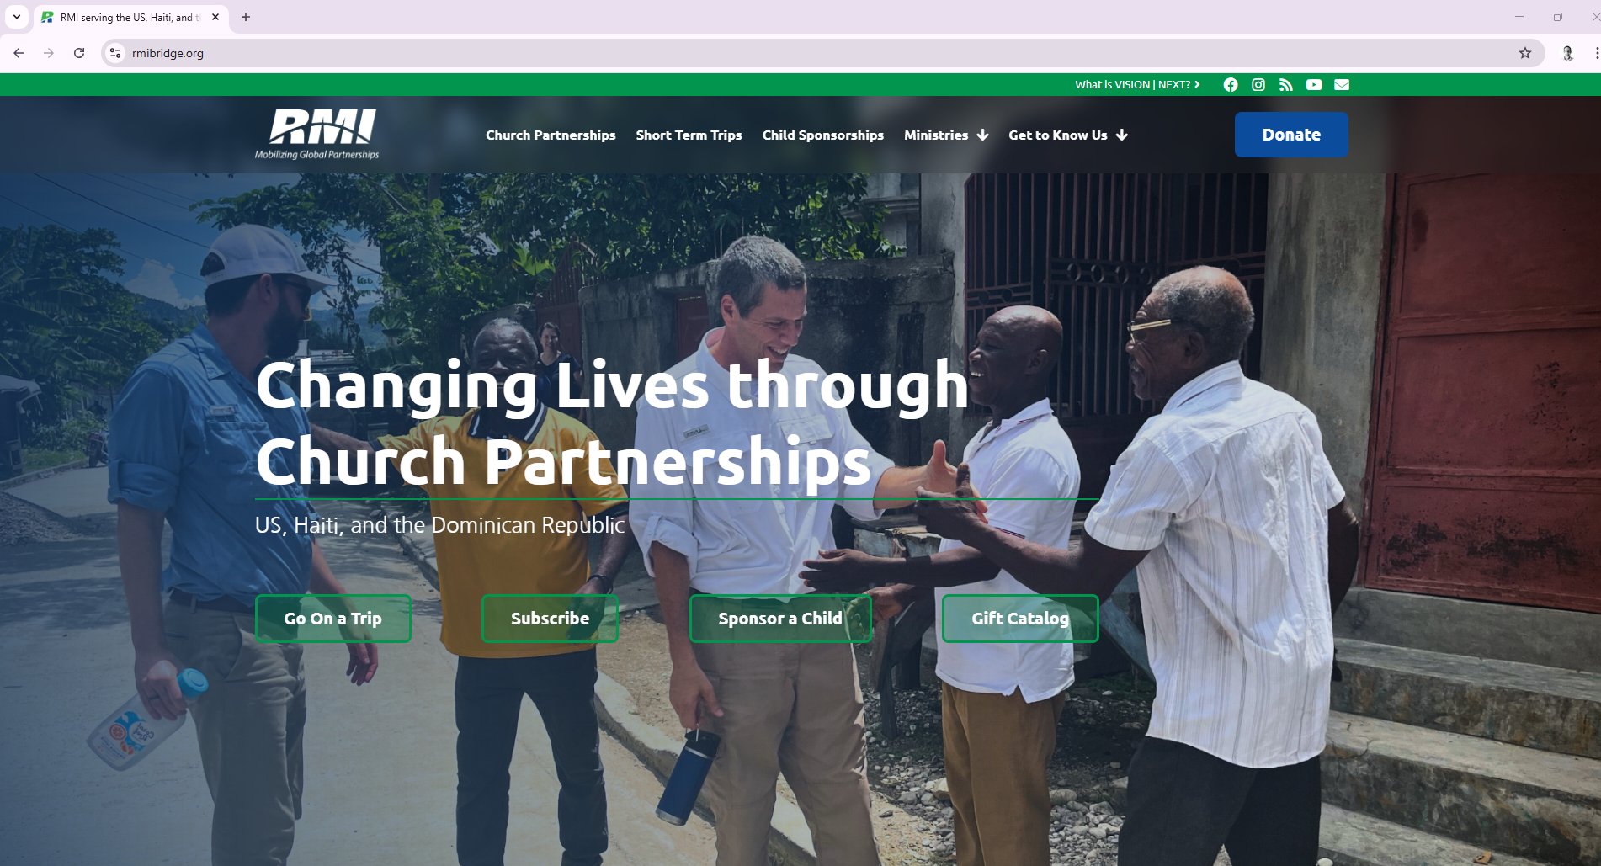This screenshot has width=1601, height=866.
Task: Follow the What is VISION | NEXT? link
Action: point(1137,84)
